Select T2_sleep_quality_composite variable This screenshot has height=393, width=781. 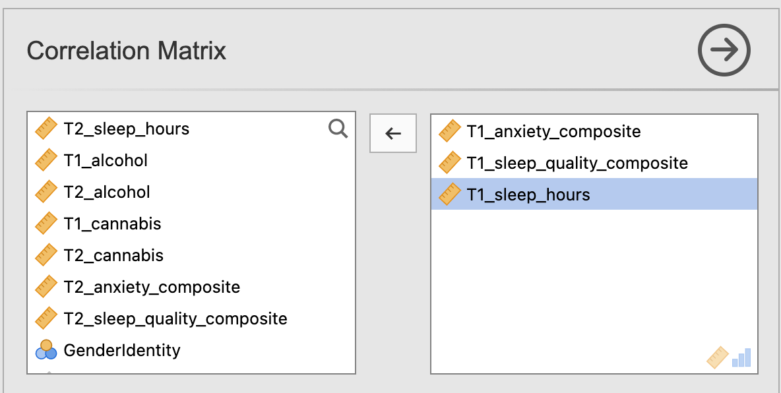[x=191, y=318]
